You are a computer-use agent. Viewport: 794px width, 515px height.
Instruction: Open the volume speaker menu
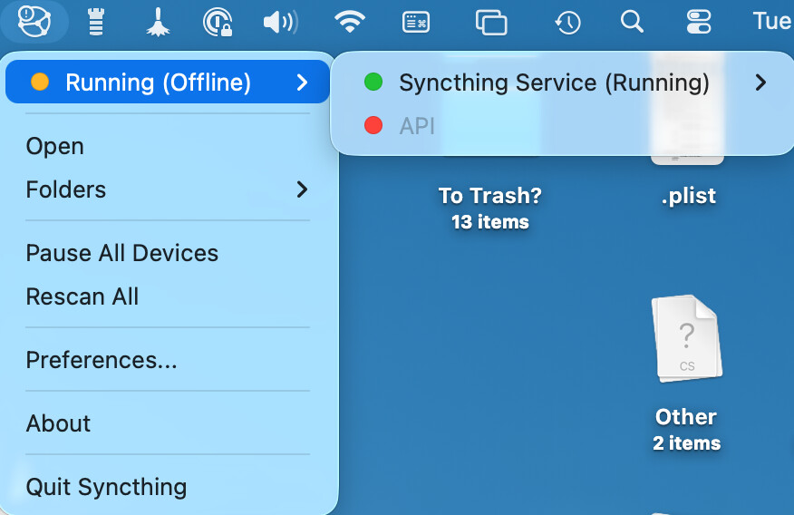coord(280,21)
